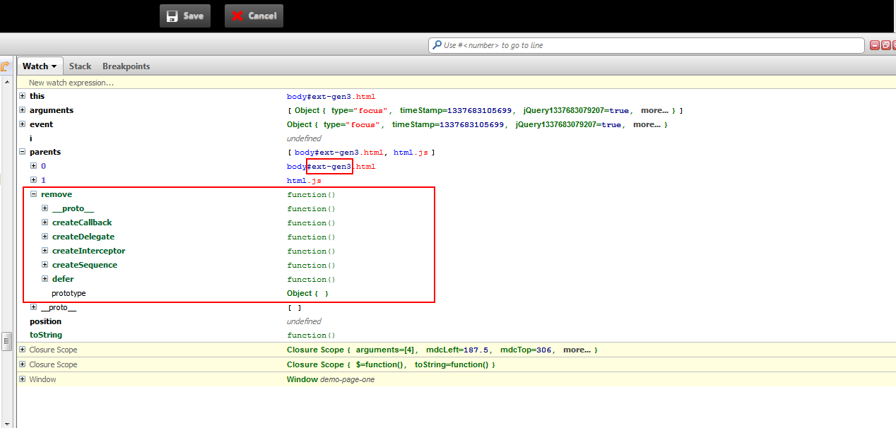Click the Save button
The width and height of the screenshot is (896, 428).
click(185, 16)
